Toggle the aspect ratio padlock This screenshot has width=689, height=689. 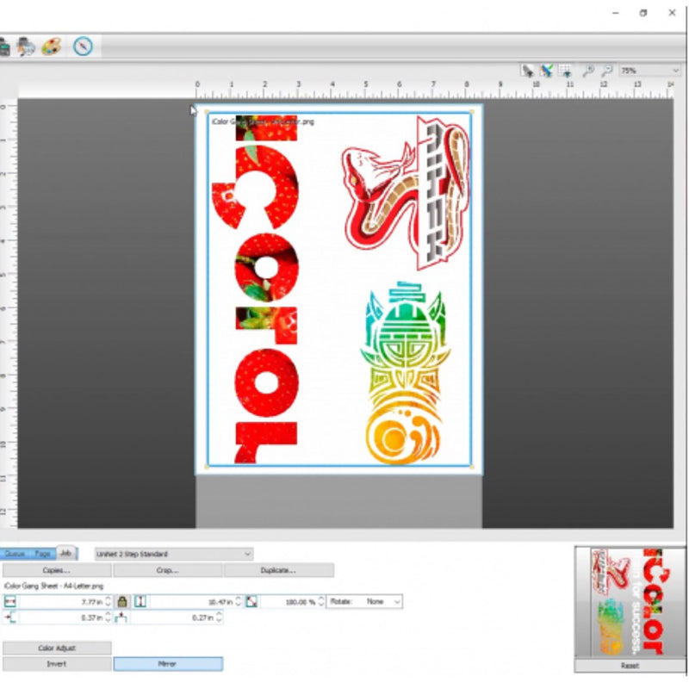pyautogui.click(x=122, y=601)
